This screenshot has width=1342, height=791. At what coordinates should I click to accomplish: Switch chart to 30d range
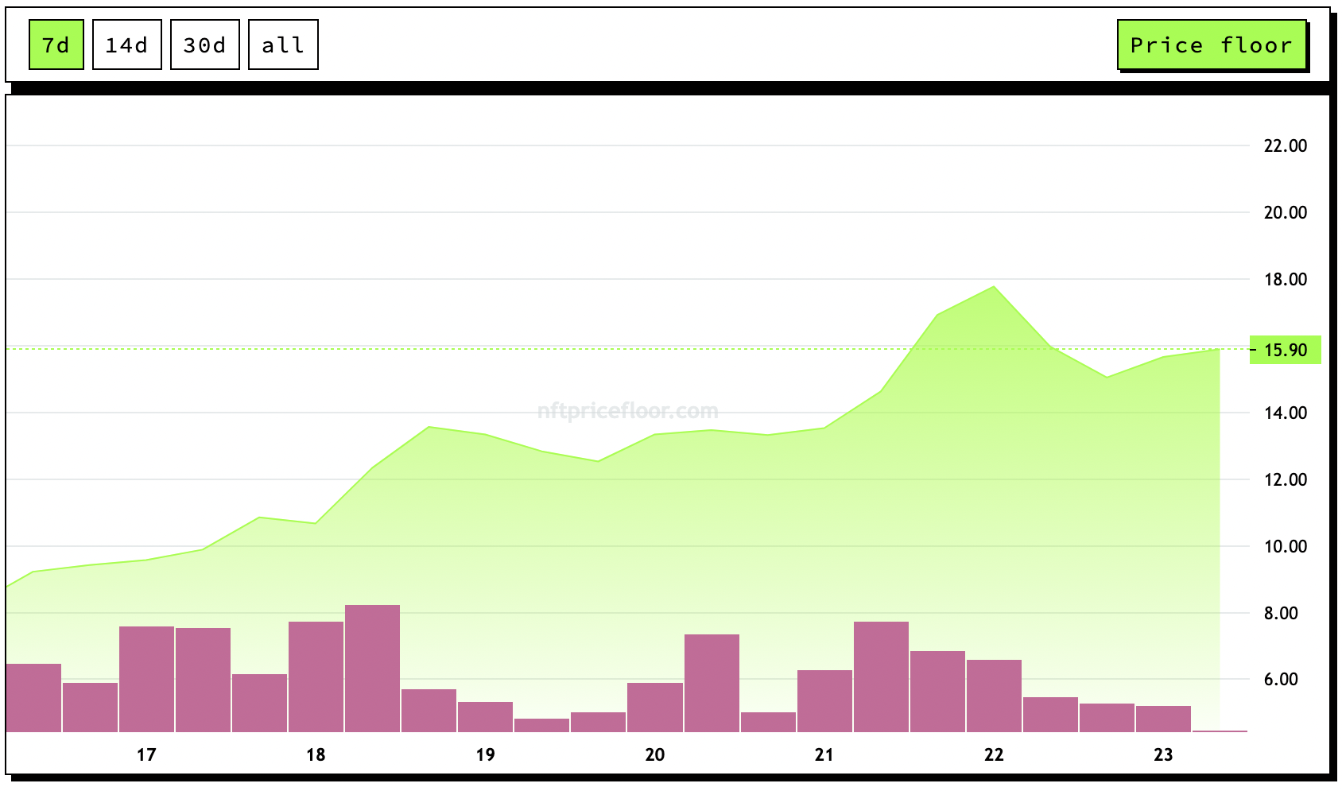[x=205, y=45]
